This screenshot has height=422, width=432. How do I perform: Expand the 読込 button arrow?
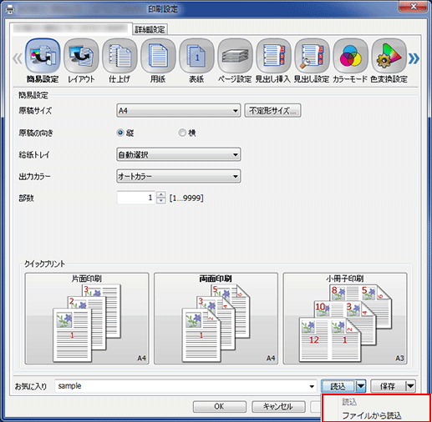[x=361, y=386]
